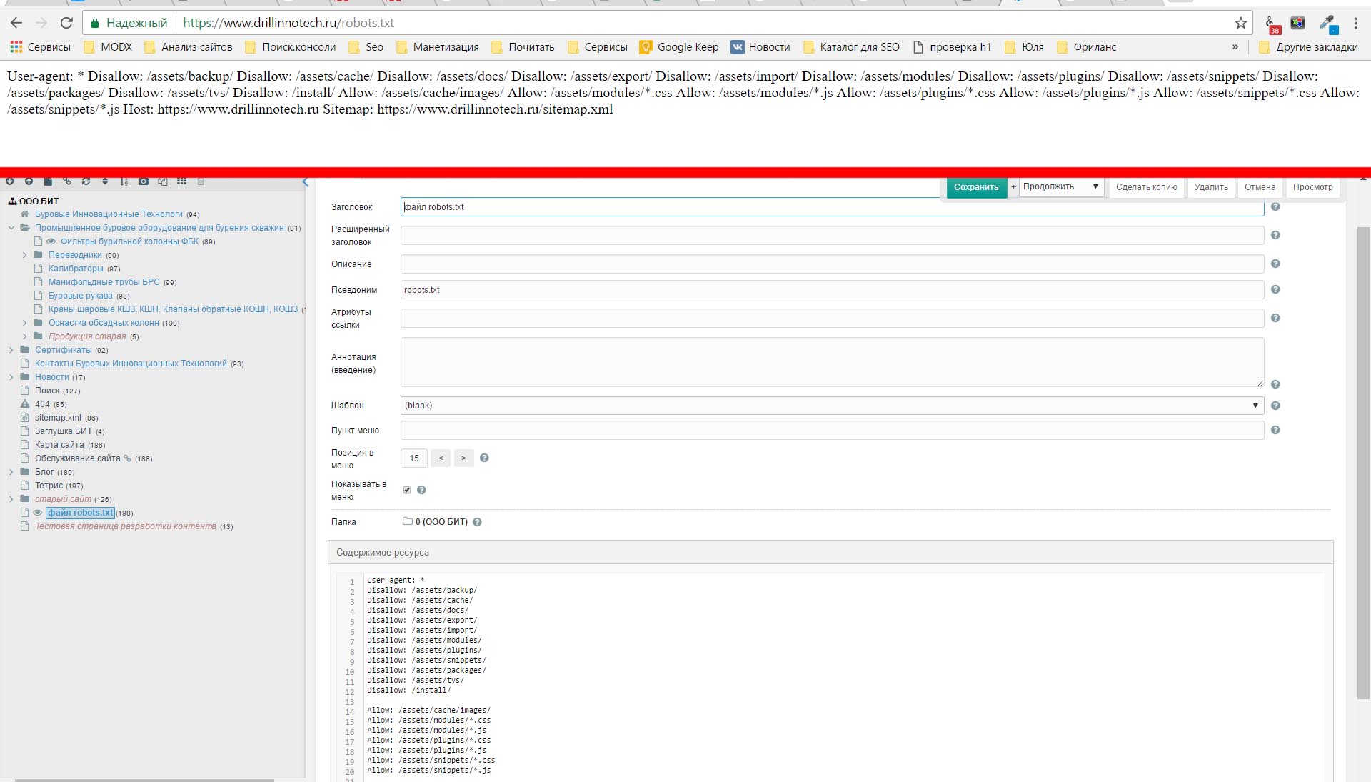Image resolution: width=1371 pixels, height=782 pixels.
Task: Click the sort tree icon
Action: click(x=124, y=181)
